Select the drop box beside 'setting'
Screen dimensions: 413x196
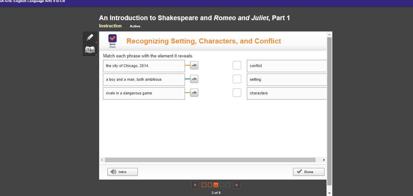click(x=237, y=79)
